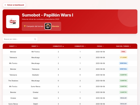Select Gladiador robot name
This screenshot has height=105, width=140.
[36, 75]
